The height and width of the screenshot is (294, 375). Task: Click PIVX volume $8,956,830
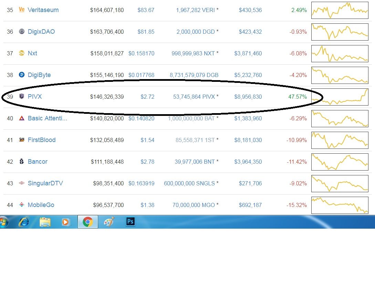tap(248, 97)
